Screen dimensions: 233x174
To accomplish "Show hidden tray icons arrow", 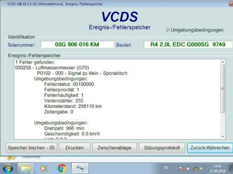I will point(174,168).
